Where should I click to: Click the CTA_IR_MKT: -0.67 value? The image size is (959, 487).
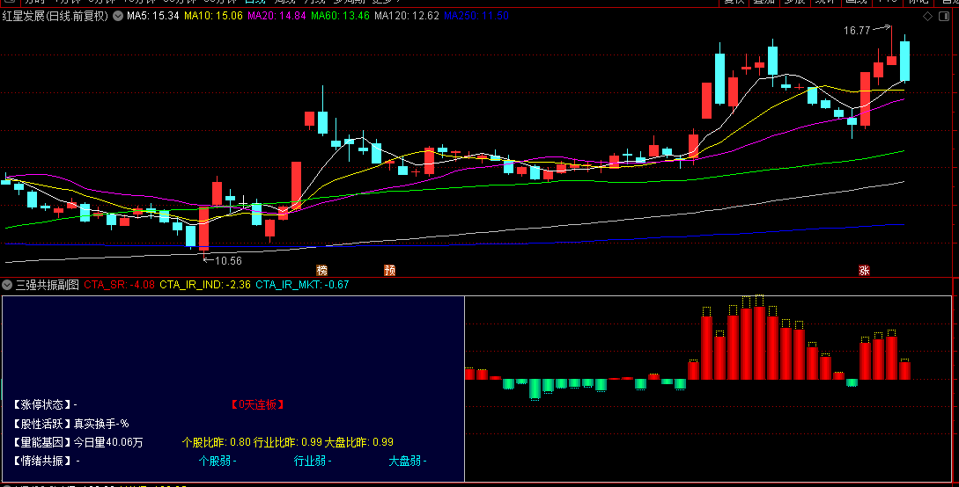coord(302,285)
